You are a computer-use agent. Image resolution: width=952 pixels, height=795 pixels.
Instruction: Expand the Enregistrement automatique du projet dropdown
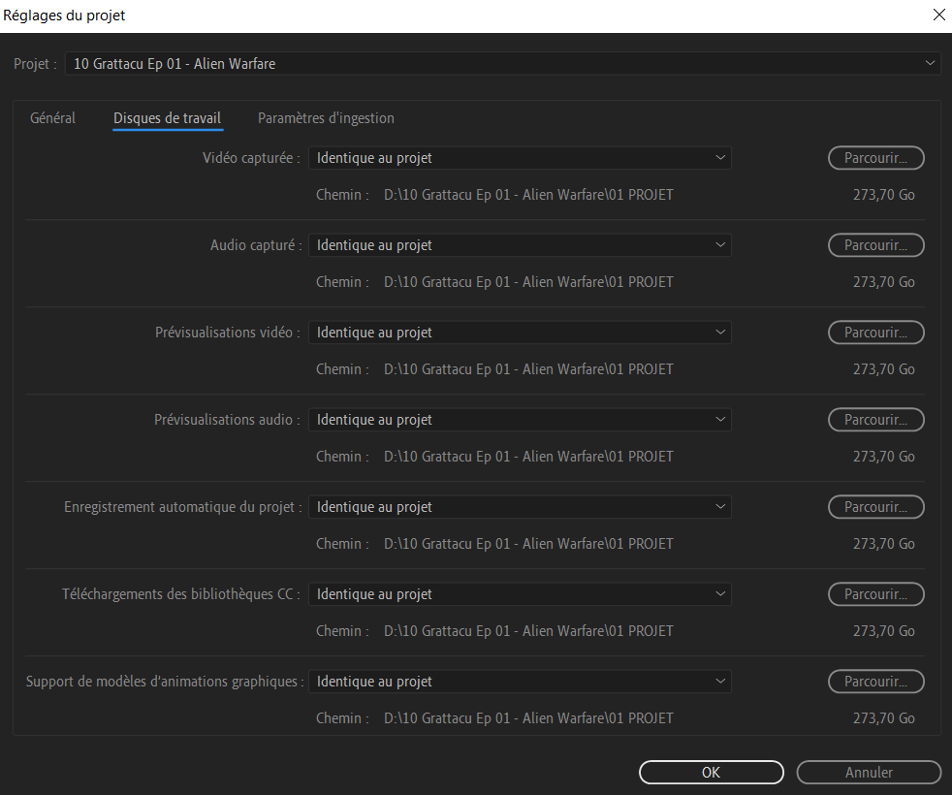click(520, 506)
